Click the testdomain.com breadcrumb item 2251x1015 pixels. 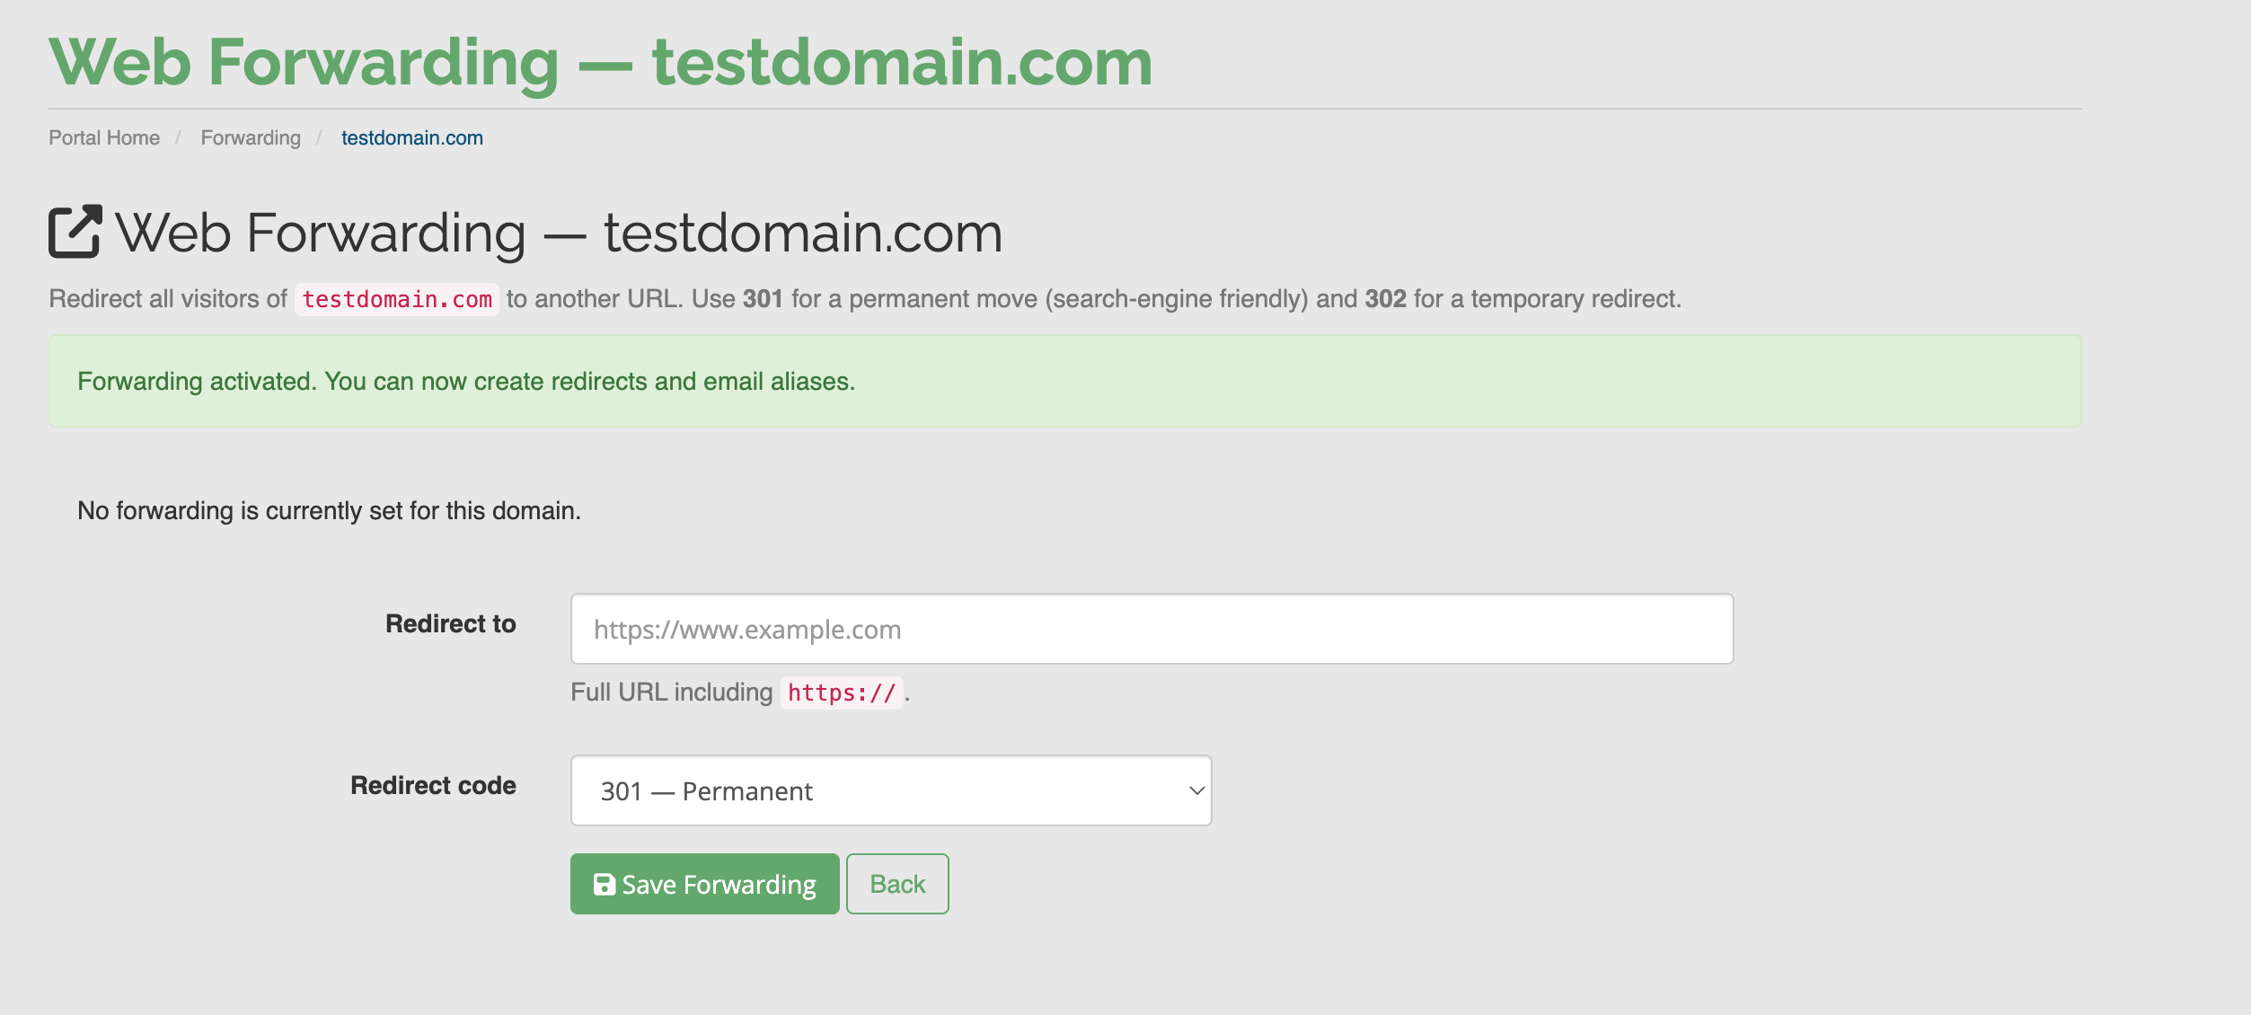point(411,137)
